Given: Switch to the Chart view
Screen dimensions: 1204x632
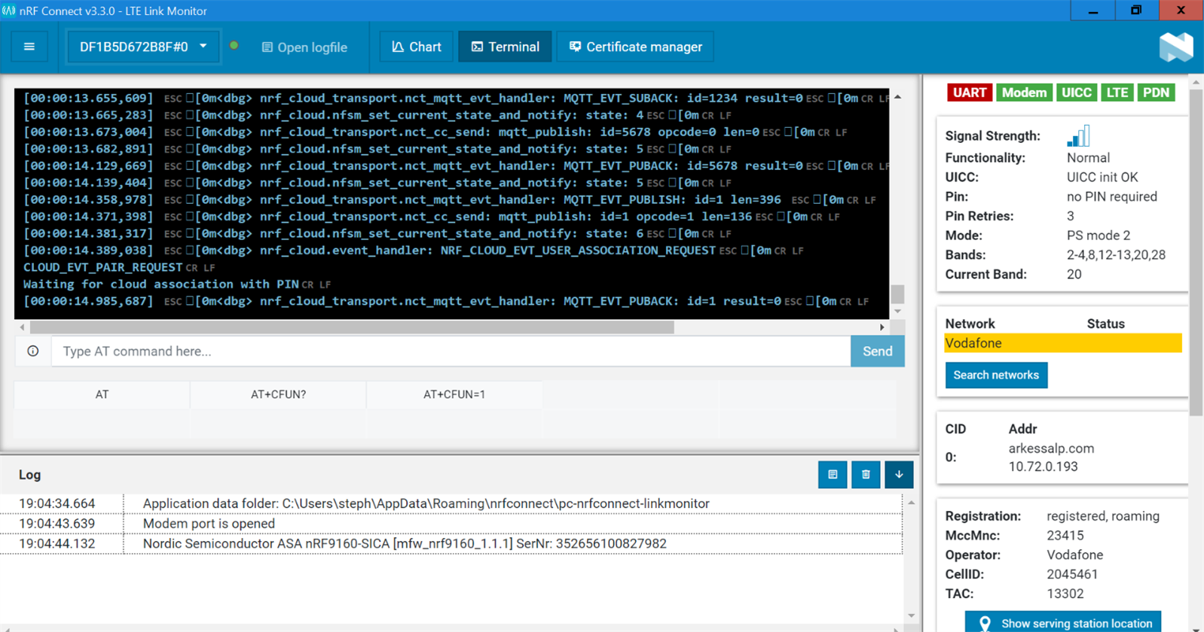Looking at the screenshot, I should click(417, 47).
